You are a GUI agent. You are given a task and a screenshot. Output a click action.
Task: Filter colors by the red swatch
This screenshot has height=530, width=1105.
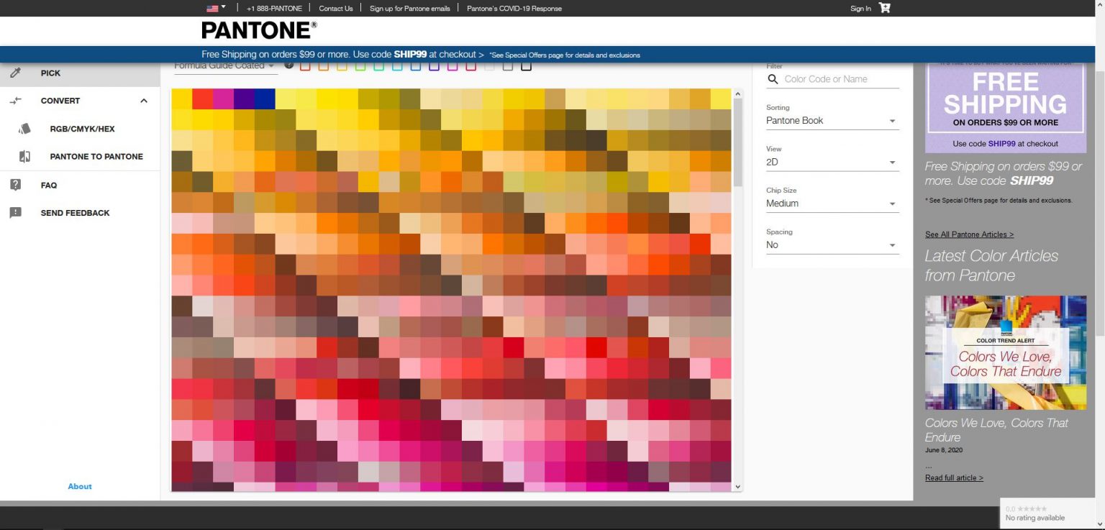coord(306,65)
